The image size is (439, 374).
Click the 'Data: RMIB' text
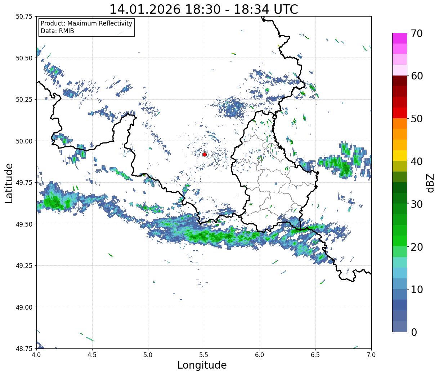coord(57,31)
